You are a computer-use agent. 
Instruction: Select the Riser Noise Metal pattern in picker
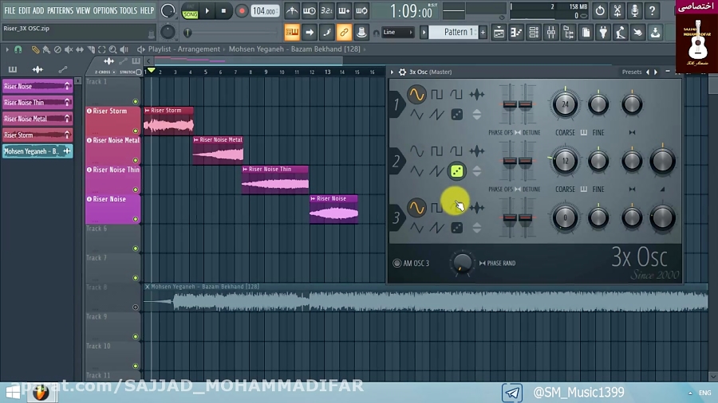pyautogui.click(x=37, y=119)
